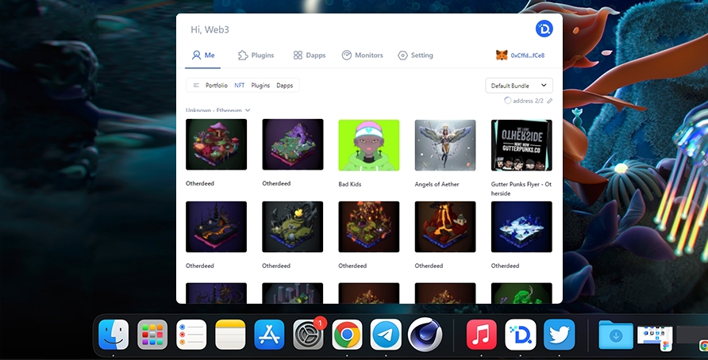Viewport: 708px width, 360px height.
Task: Open the screenshots stack in the dock
Action: click(x=655, y=336)
